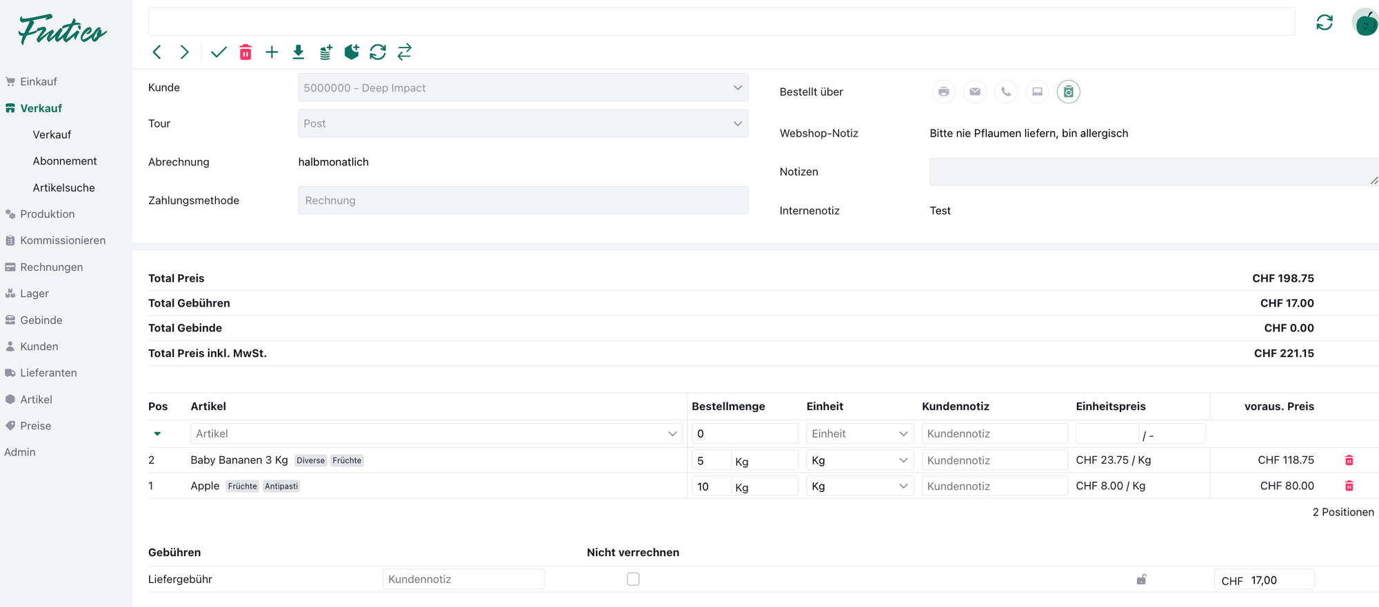Open the Einheit dropdown for Apple
The width and height of the screenshot is (1379, 607).
859,486
